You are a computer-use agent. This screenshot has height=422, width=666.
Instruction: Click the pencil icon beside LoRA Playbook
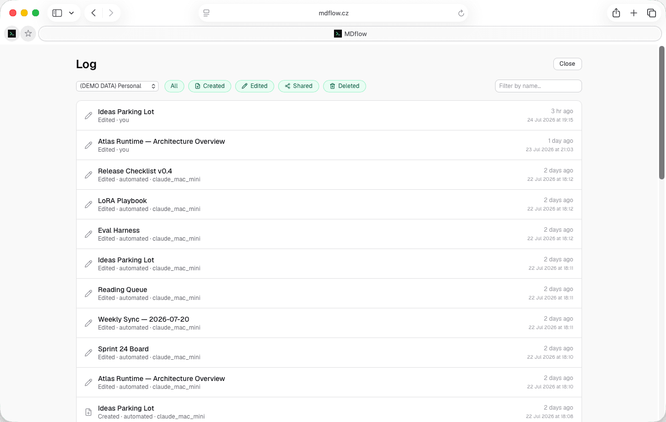(x=88, y=205)
